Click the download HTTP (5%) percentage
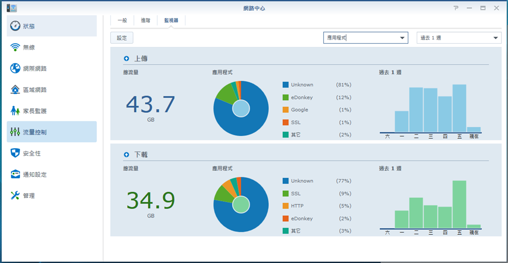This screenshot has height=263, width=508. pos(345,206)
